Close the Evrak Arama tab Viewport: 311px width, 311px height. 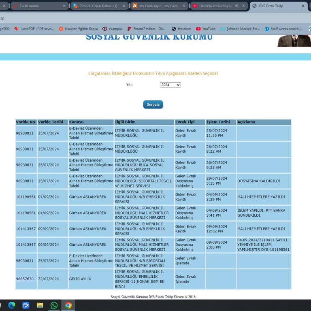click(x=64, y=6)
